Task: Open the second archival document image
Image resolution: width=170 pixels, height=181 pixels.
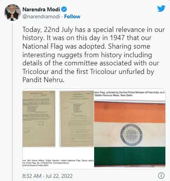Action: [x=77, y=119]
